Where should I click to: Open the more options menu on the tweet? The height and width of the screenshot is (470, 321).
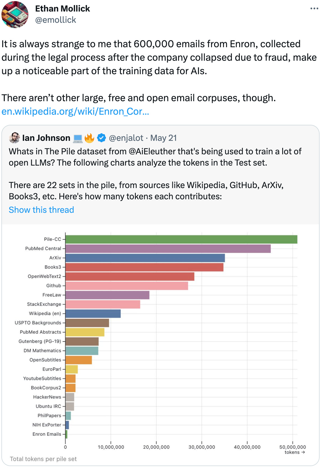pos(315,8)
